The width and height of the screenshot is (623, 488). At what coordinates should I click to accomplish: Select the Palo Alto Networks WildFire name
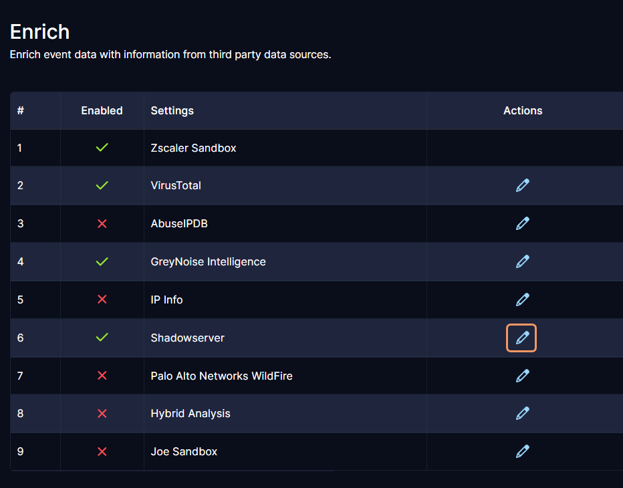(221, 376)
